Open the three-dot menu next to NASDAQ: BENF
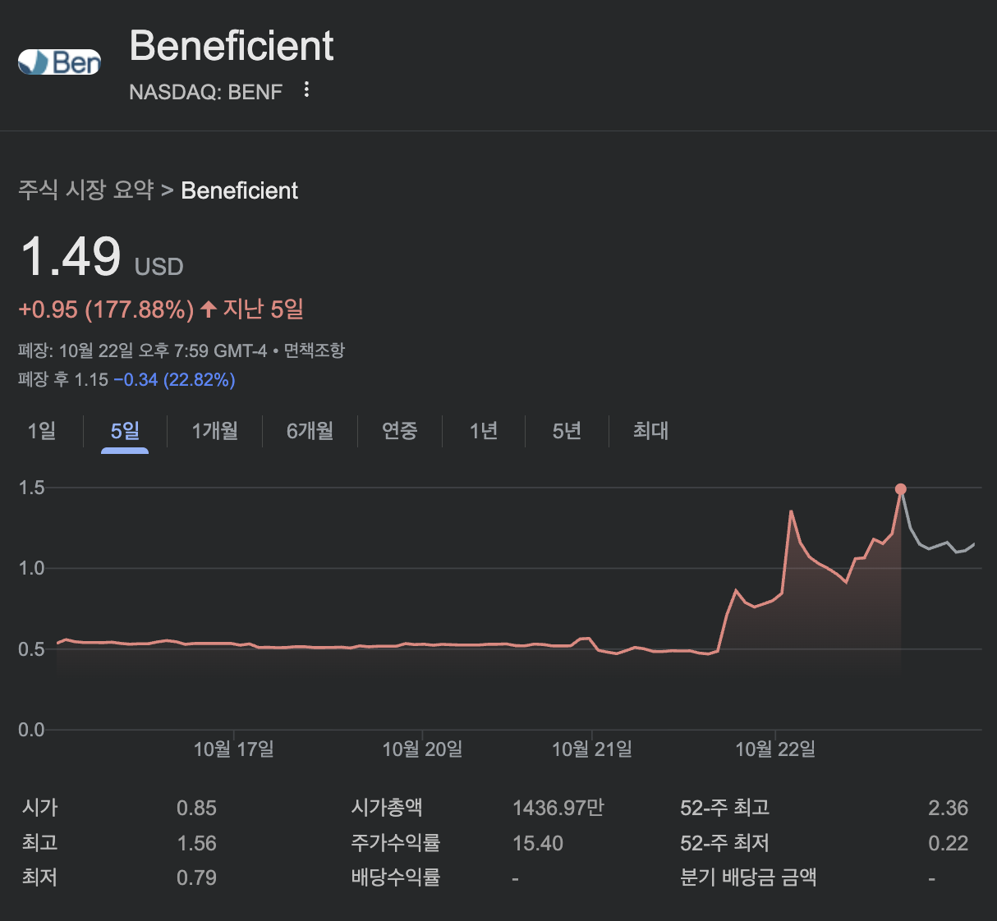Screen dimensions: 997x921 point(306,89)
